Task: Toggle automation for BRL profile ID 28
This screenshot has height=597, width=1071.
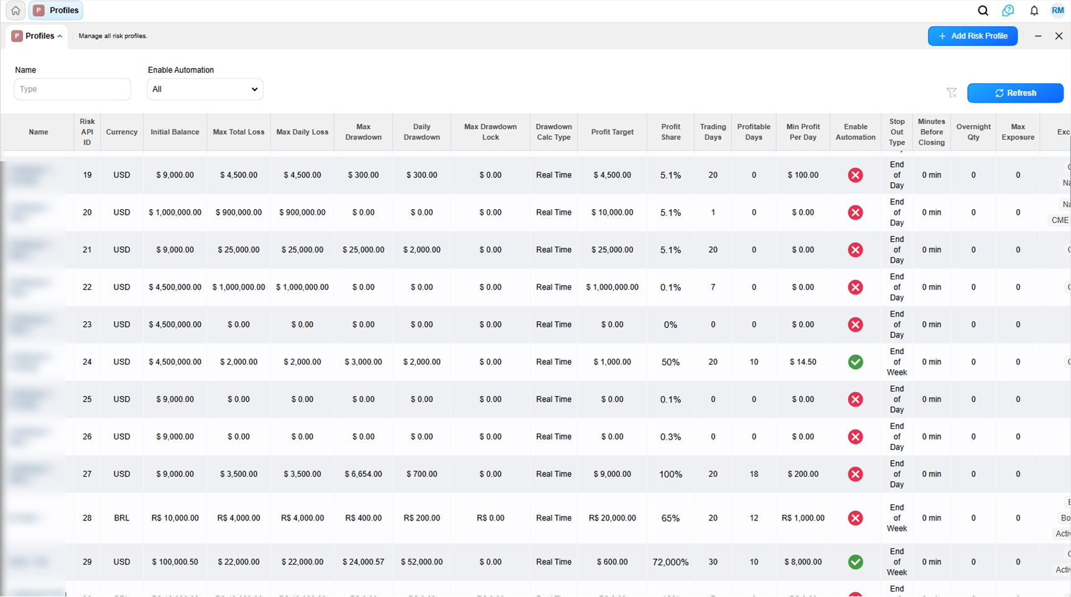Action: 855,518
